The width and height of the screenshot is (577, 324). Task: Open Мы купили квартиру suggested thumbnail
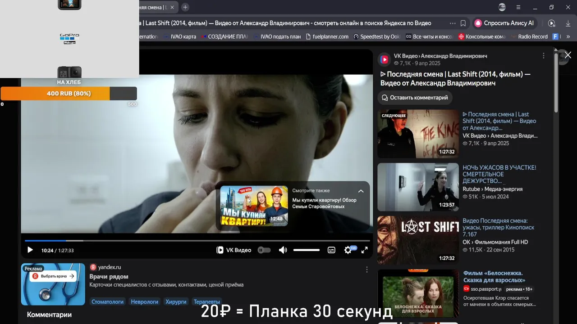pyautogui.click(x=254, y=206)
